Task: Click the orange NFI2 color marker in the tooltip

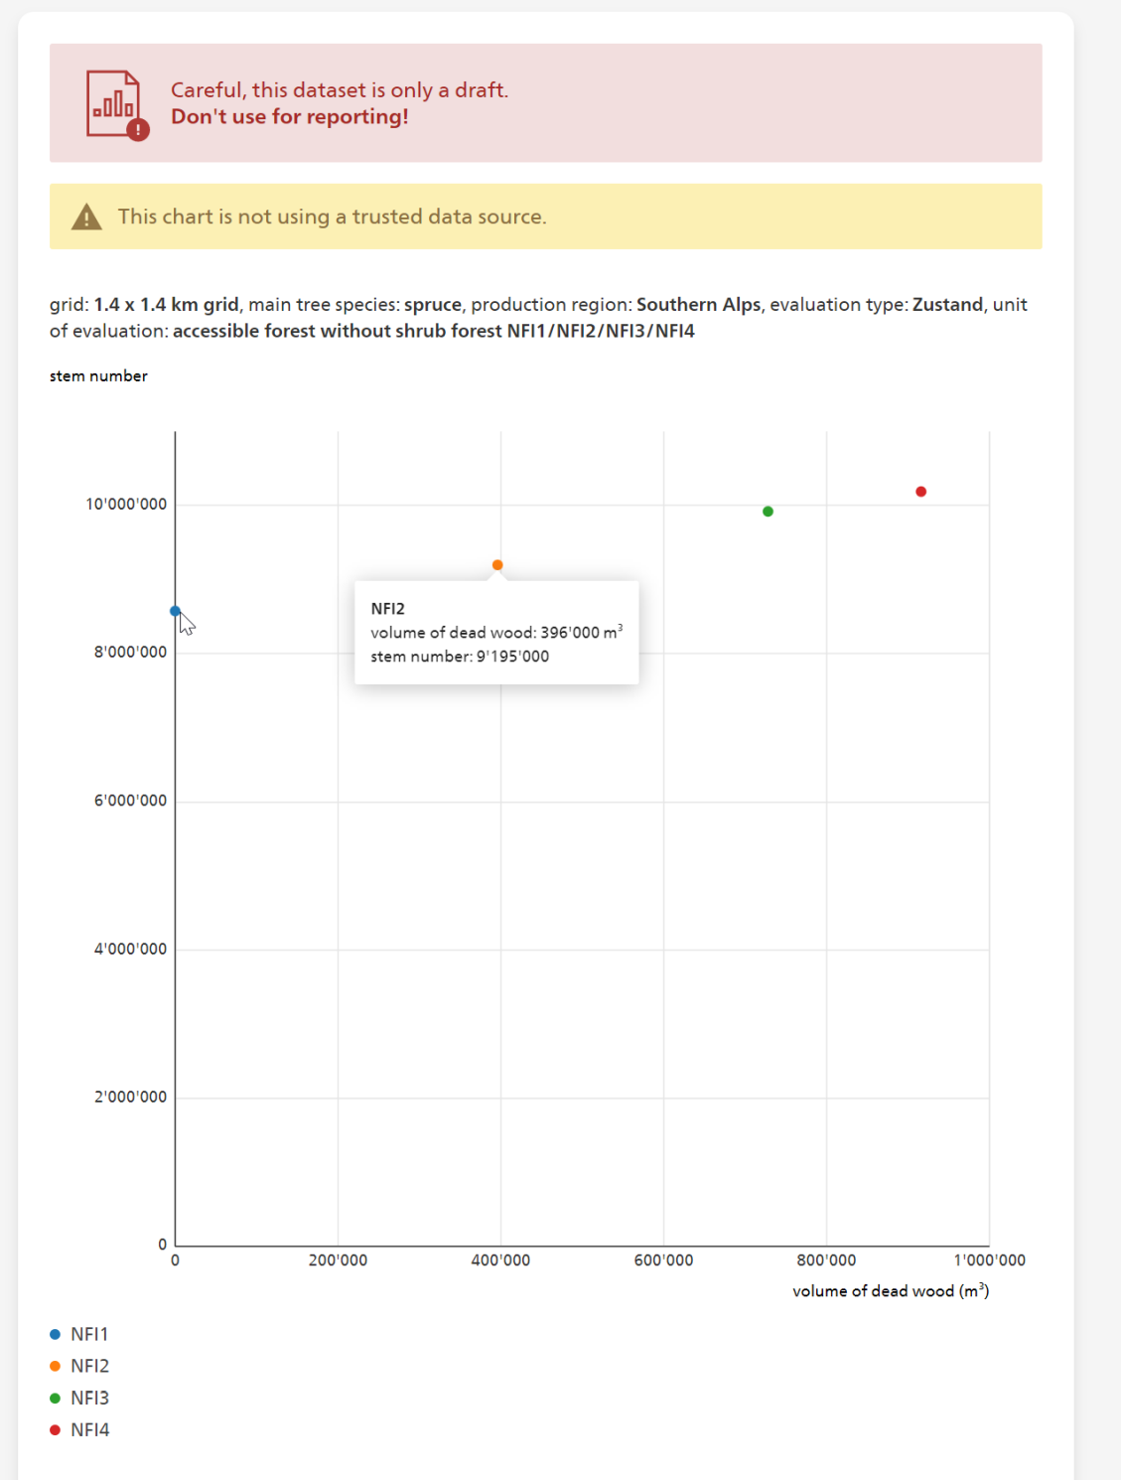Action: (x=496, y=563)
